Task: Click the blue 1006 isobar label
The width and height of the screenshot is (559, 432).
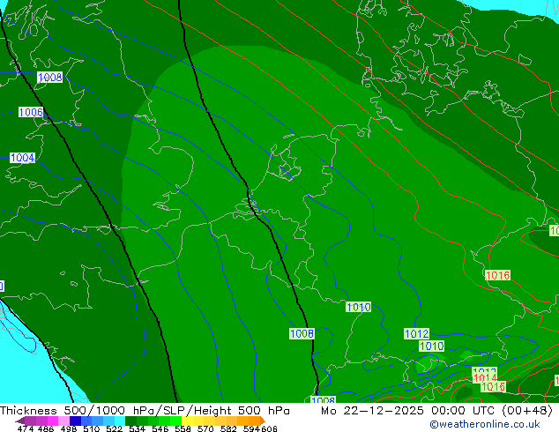Action: tap(31, 112)
